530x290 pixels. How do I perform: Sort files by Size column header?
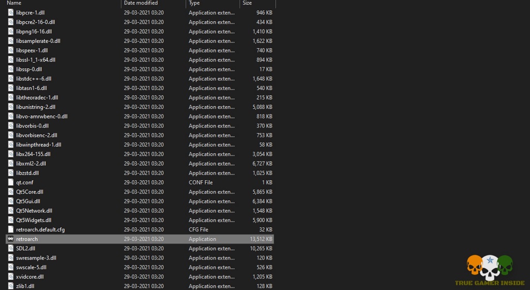pos(247,3)
